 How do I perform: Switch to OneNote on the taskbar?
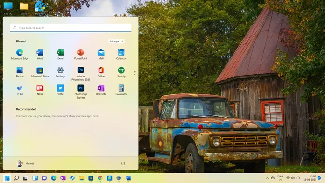pyautogui.click(x=63, y=178)
